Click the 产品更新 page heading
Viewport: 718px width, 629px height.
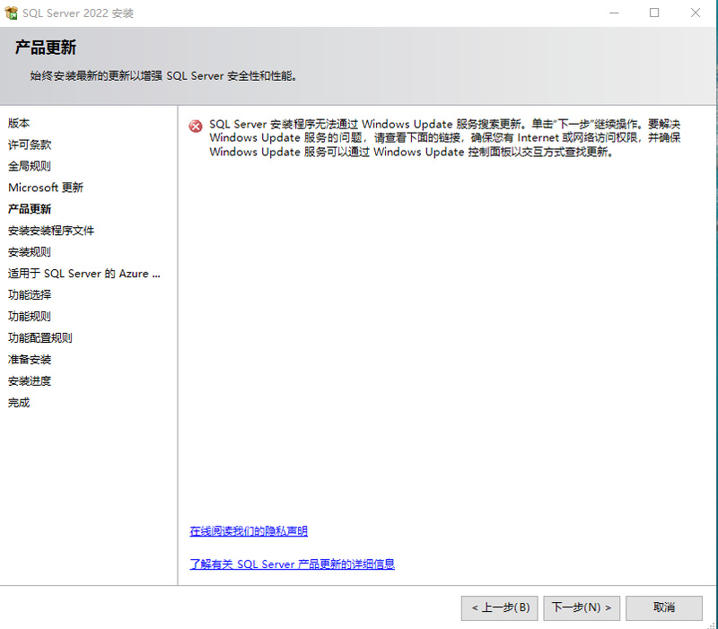click(x=46, y=48)
